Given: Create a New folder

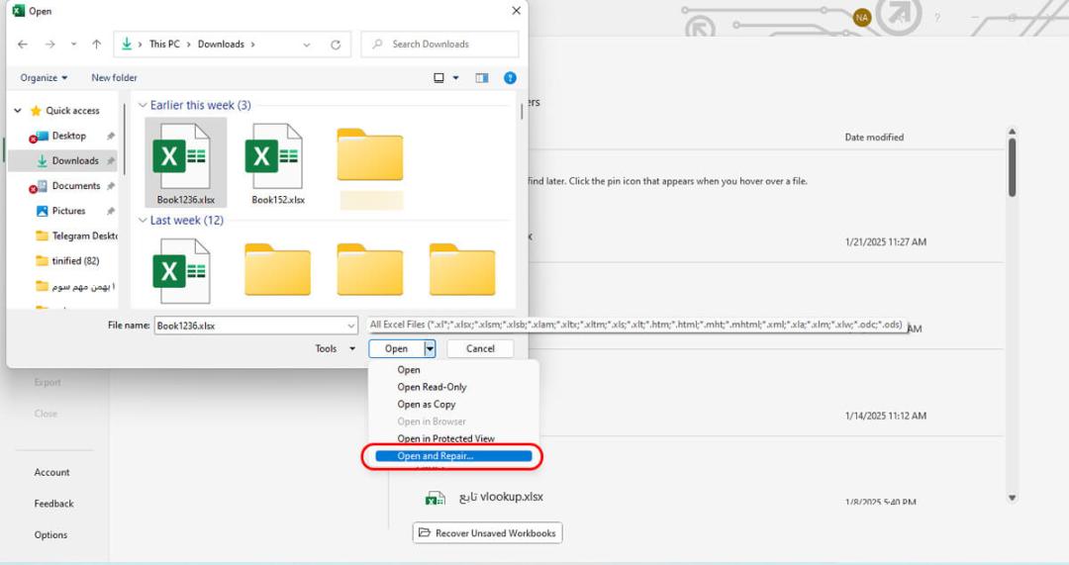Looking at the screenshot, I should click(x=114, y=78).
